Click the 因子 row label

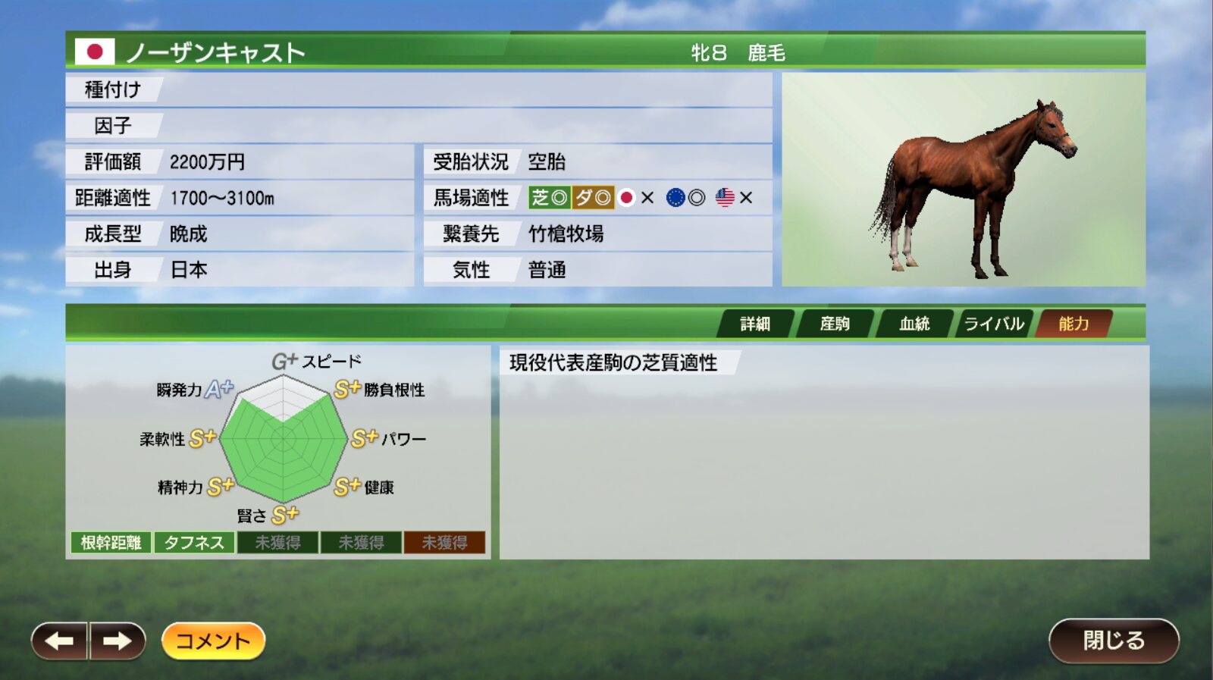pyautogui.click(x=113, y=126)
